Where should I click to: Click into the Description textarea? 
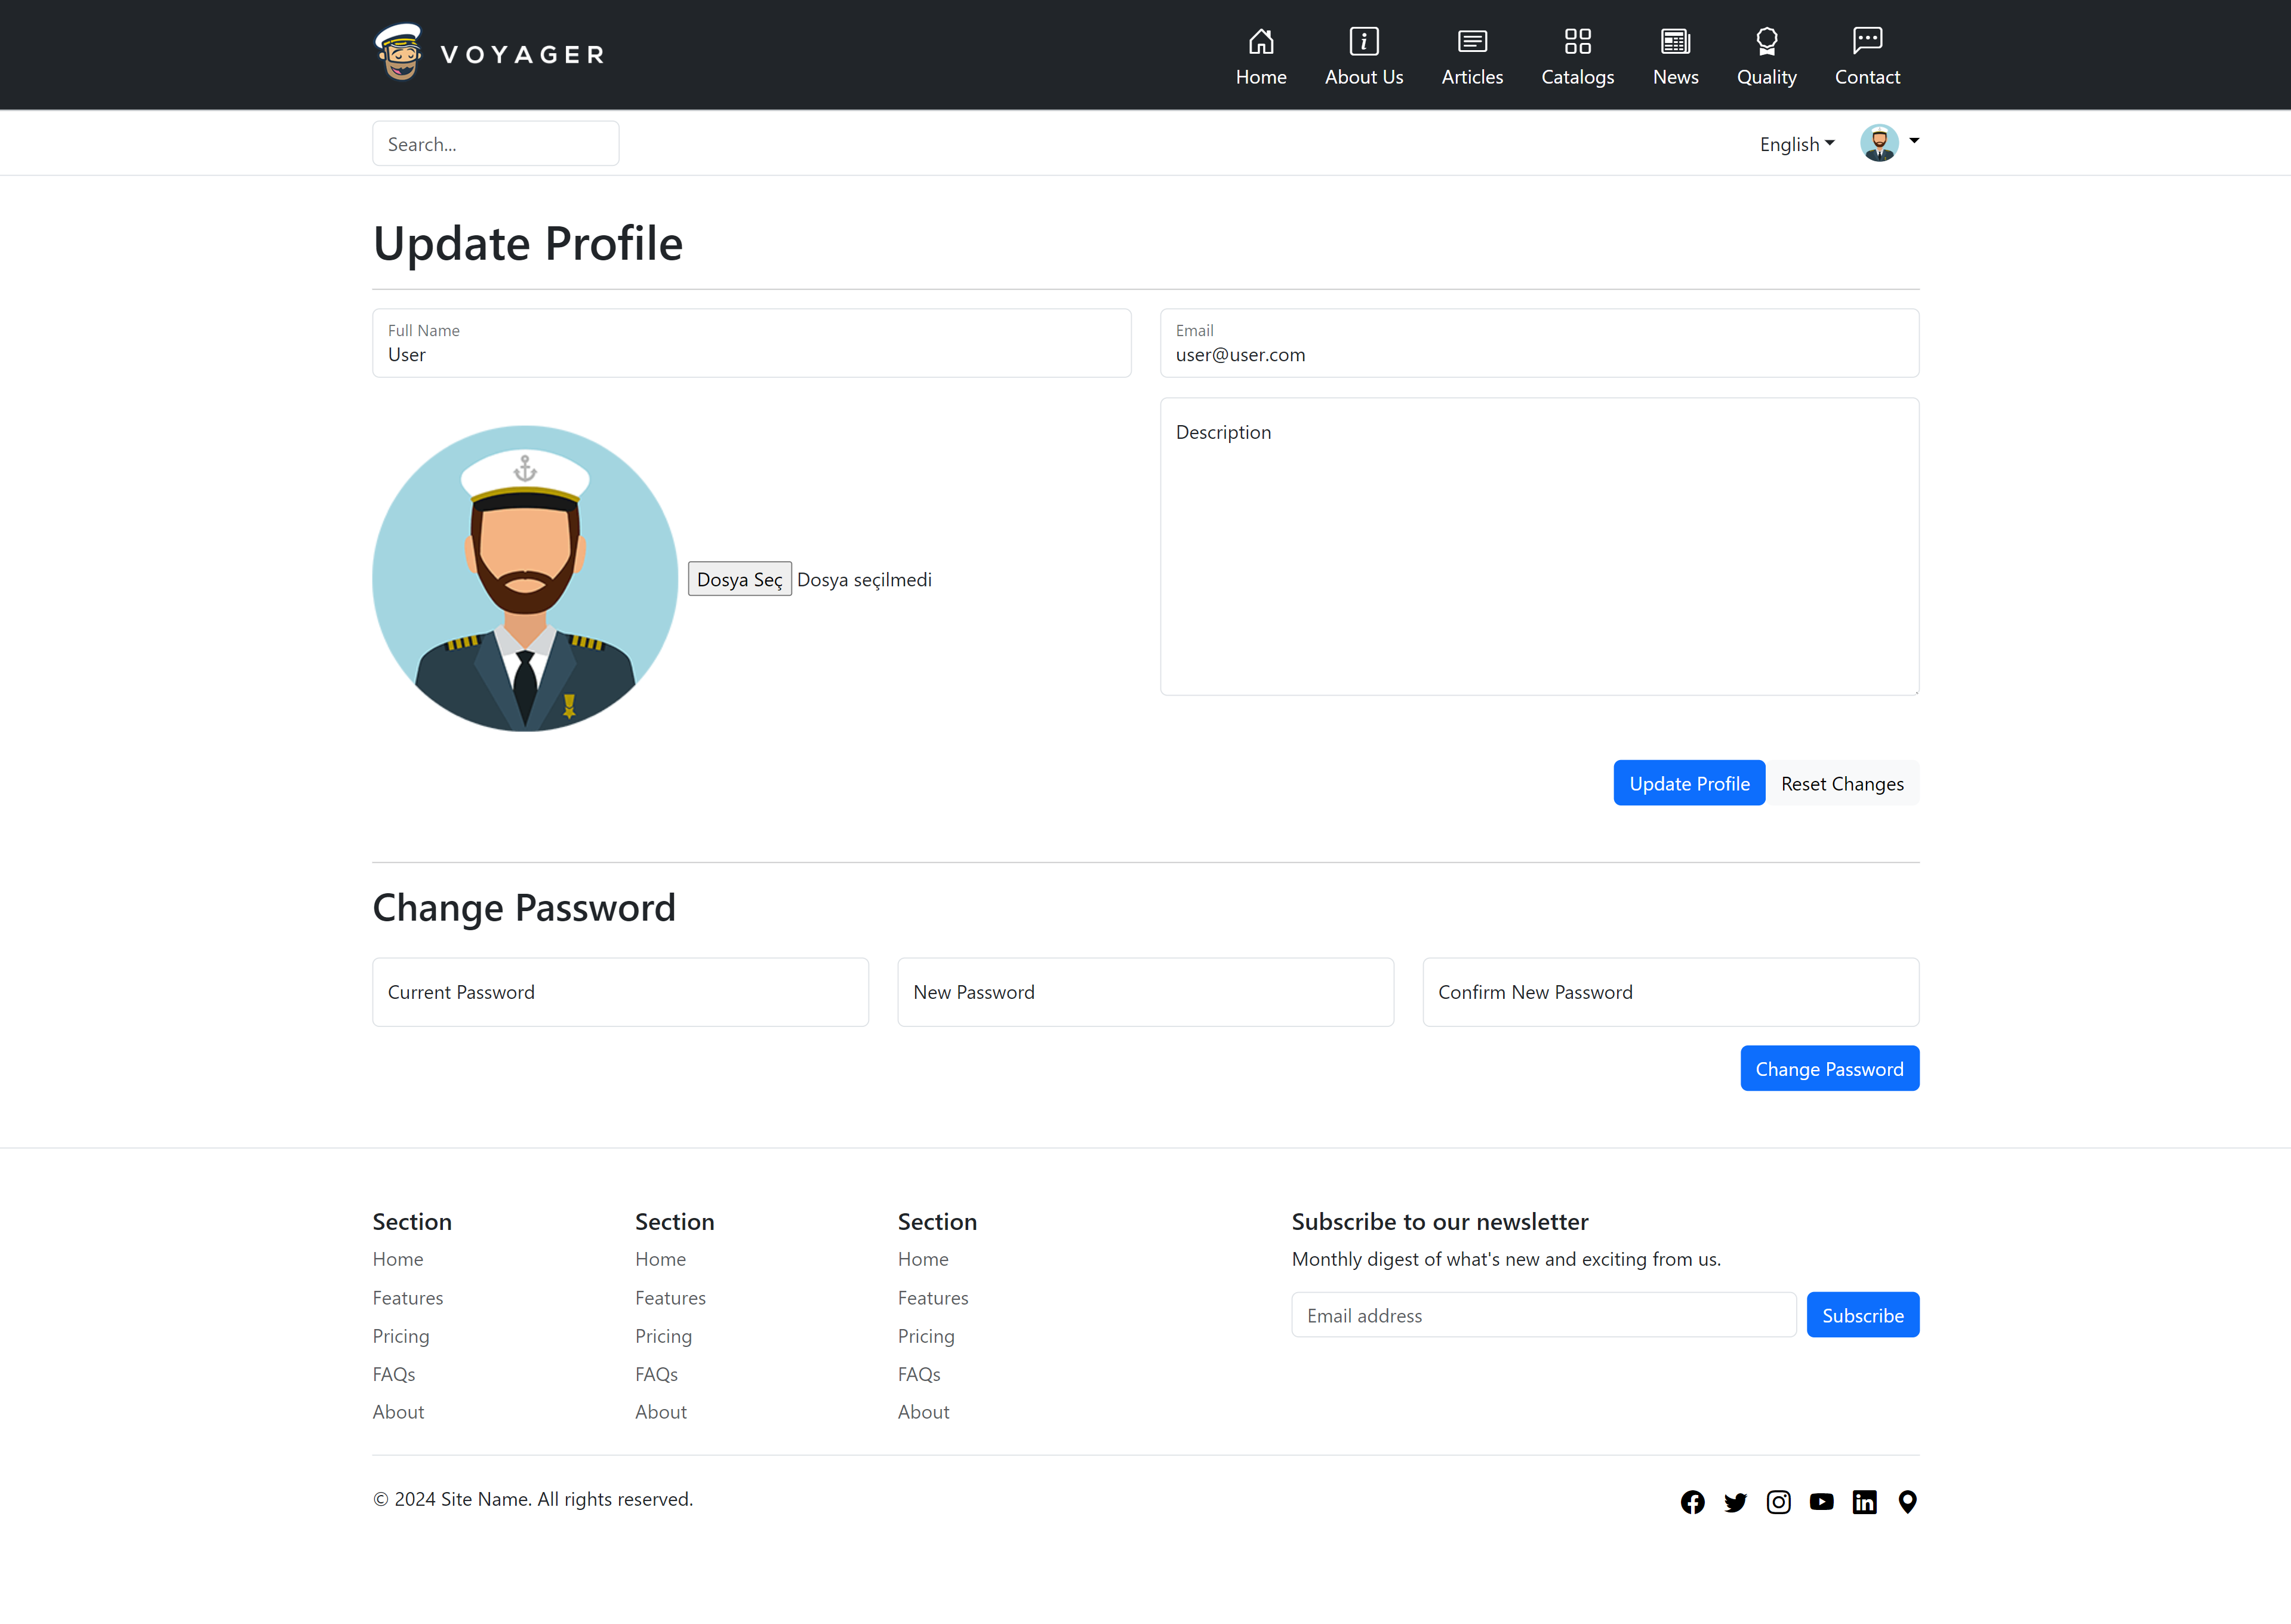pos(1538,546)
